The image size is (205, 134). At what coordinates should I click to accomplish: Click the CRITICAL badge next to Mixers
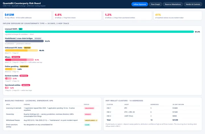point(16,57)
